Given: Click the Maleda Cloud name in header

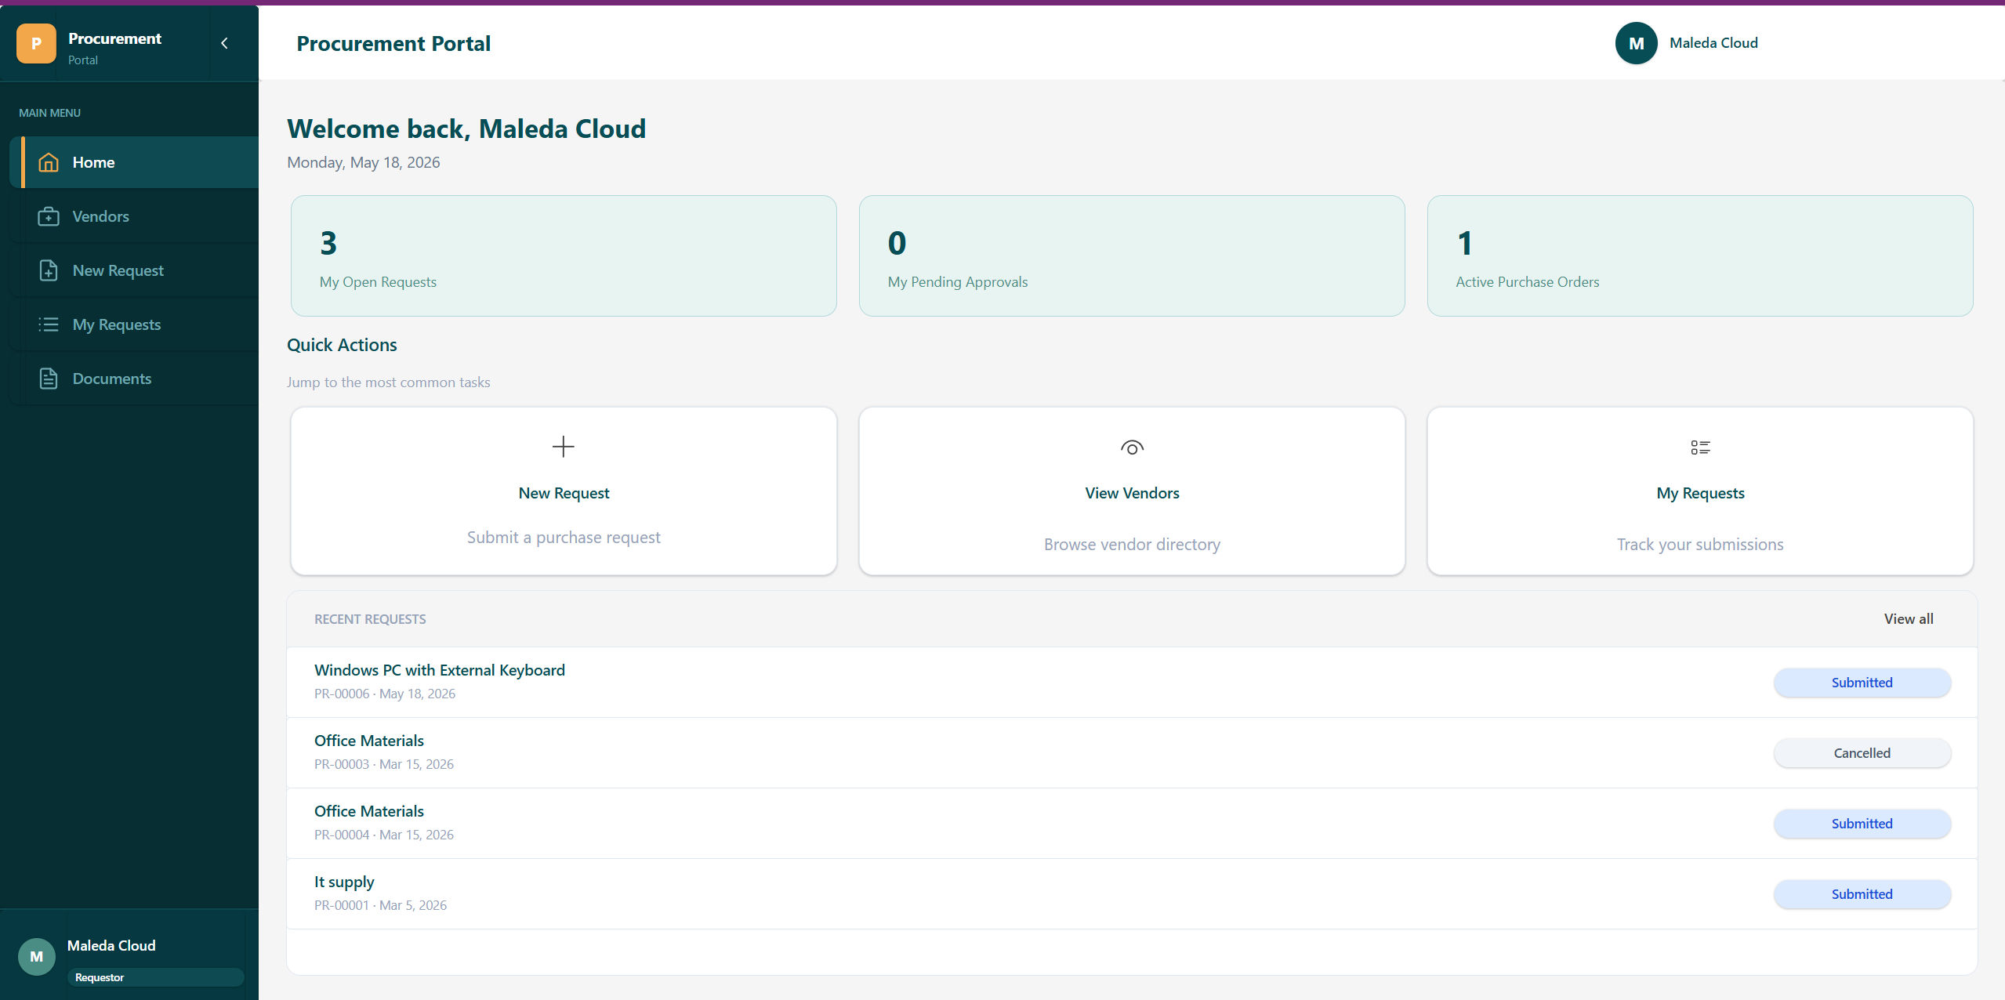Looking at the screenshot, I should [1713, 43].
